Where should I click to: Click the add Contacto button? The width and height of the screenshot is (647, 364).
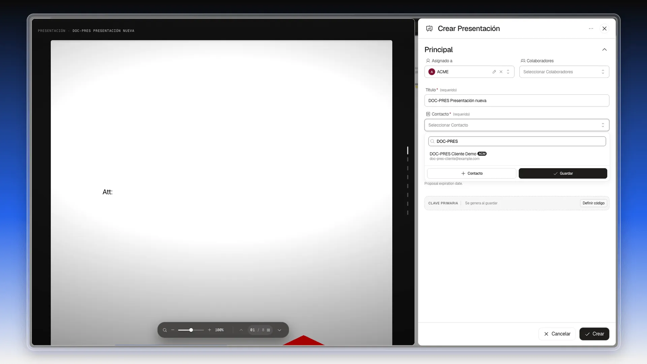(x=471, y=173)
